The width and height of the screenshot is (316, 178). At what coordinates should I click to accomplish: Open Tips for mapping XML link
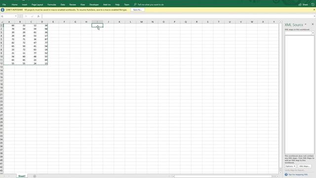(x=298, y=175)
